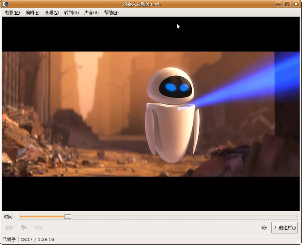Click the previous chapter button

10,228
